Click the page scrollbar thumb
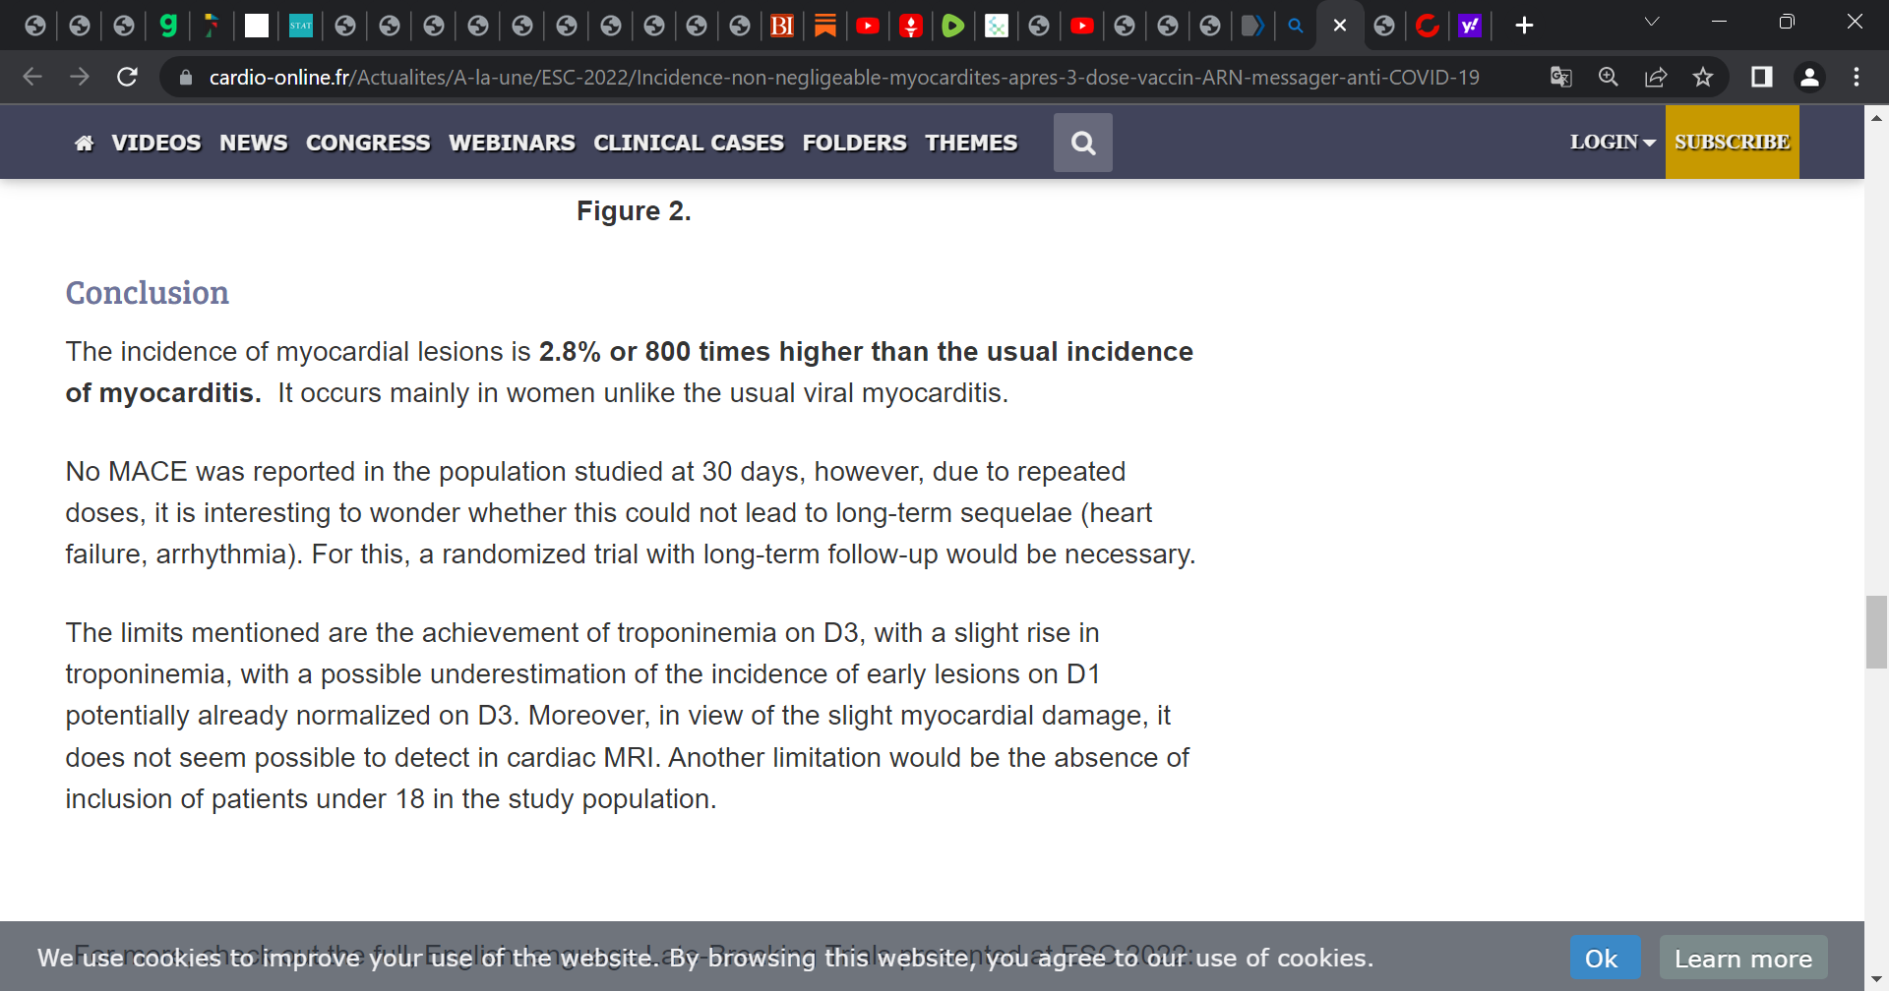The height and width of the screenshot is (991, 1889). tap(1876, 632)
